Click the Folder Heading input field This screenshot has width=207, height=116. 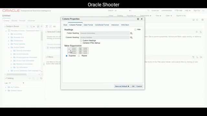coord(105,33)
